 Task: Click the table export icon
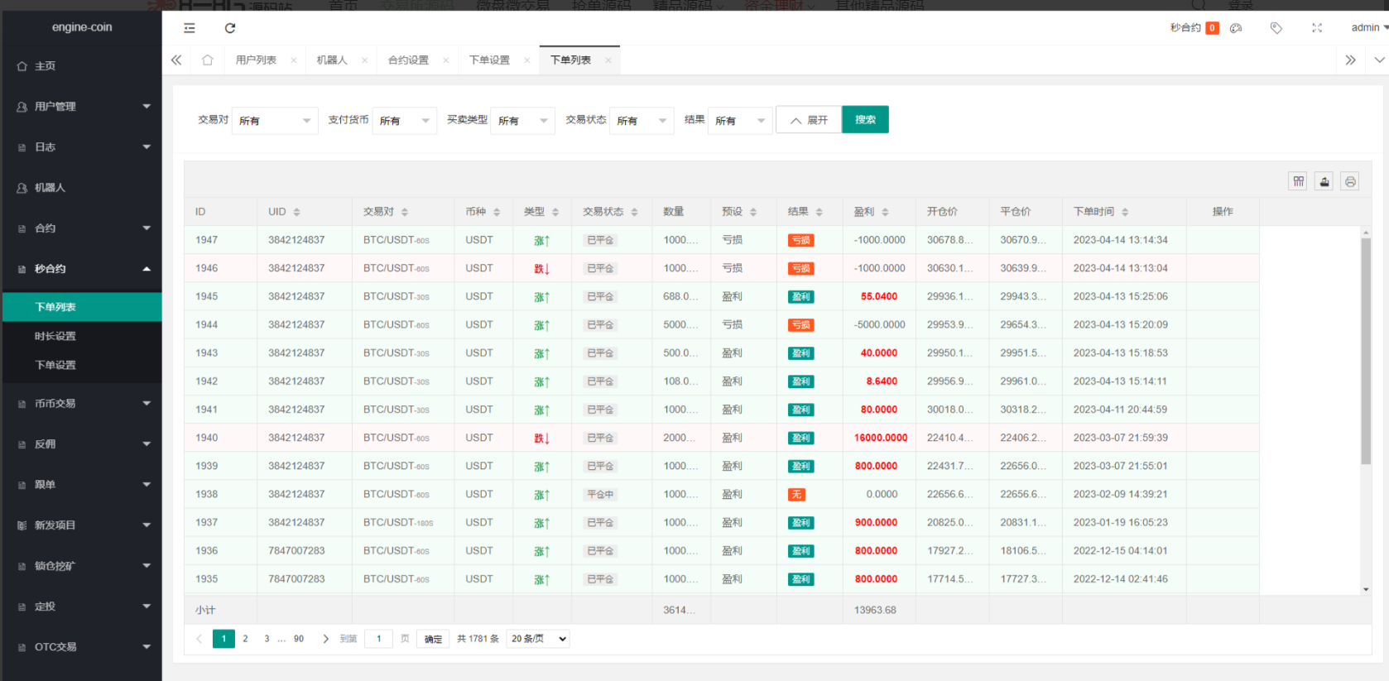pos(1324,181)
